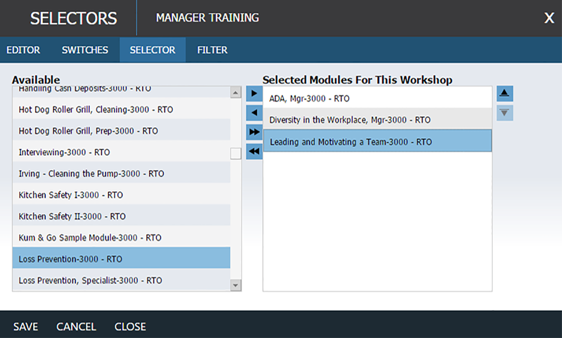This screenshot has width=562, height=338.
Task: Switch to the EDITOR tab
Action: click(23, 50)
